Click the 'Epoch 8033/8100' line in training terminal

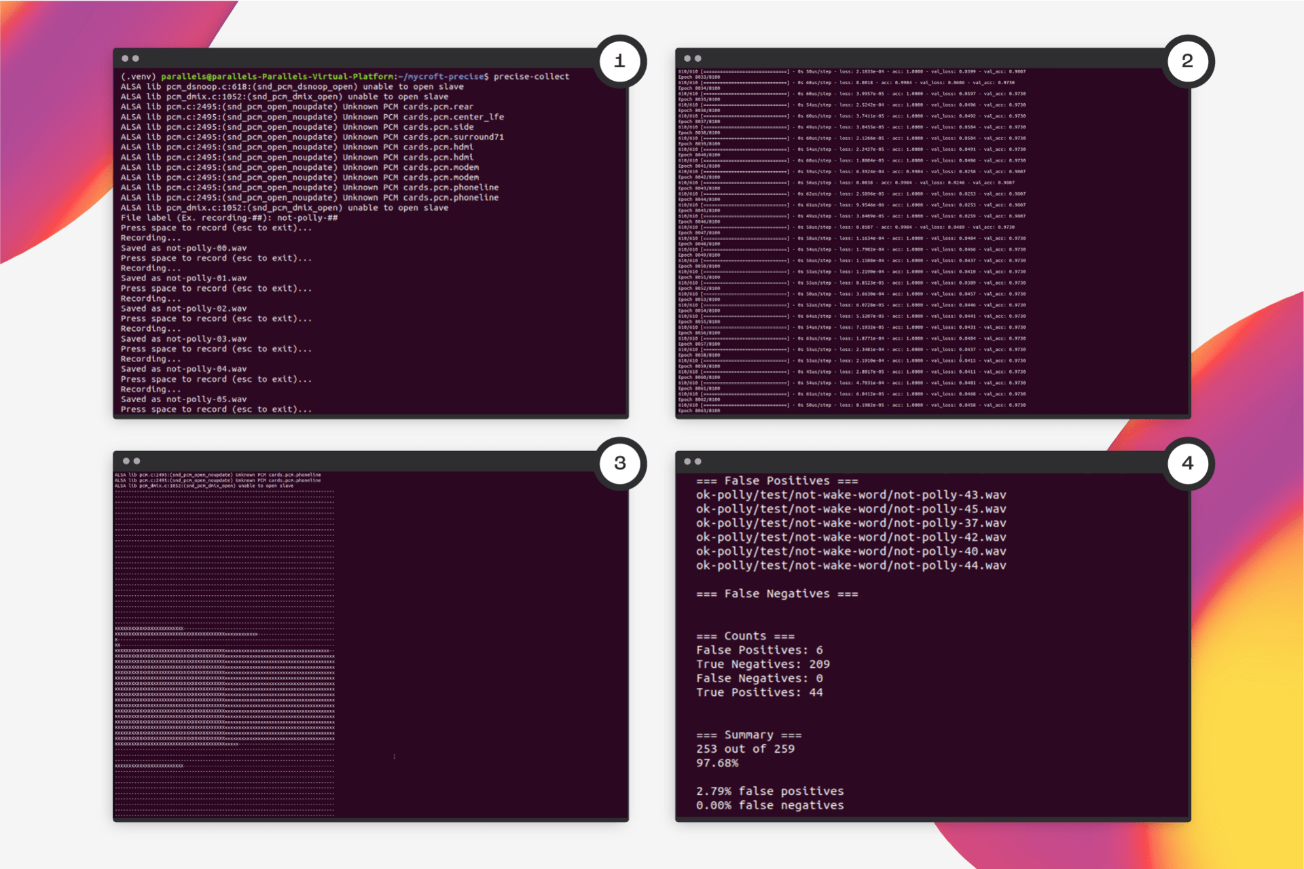point(699,77)
